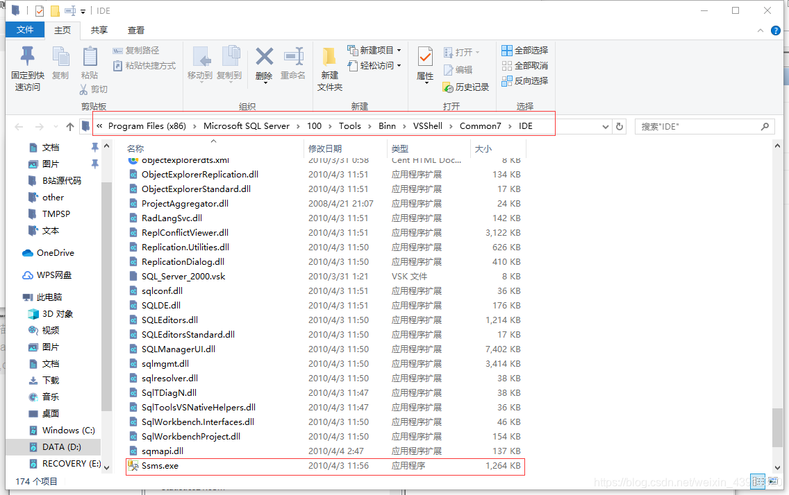Viewport: 789px width, 495px height.
Task: Open the New item dropdown
Action: click(x=374, y=50)
